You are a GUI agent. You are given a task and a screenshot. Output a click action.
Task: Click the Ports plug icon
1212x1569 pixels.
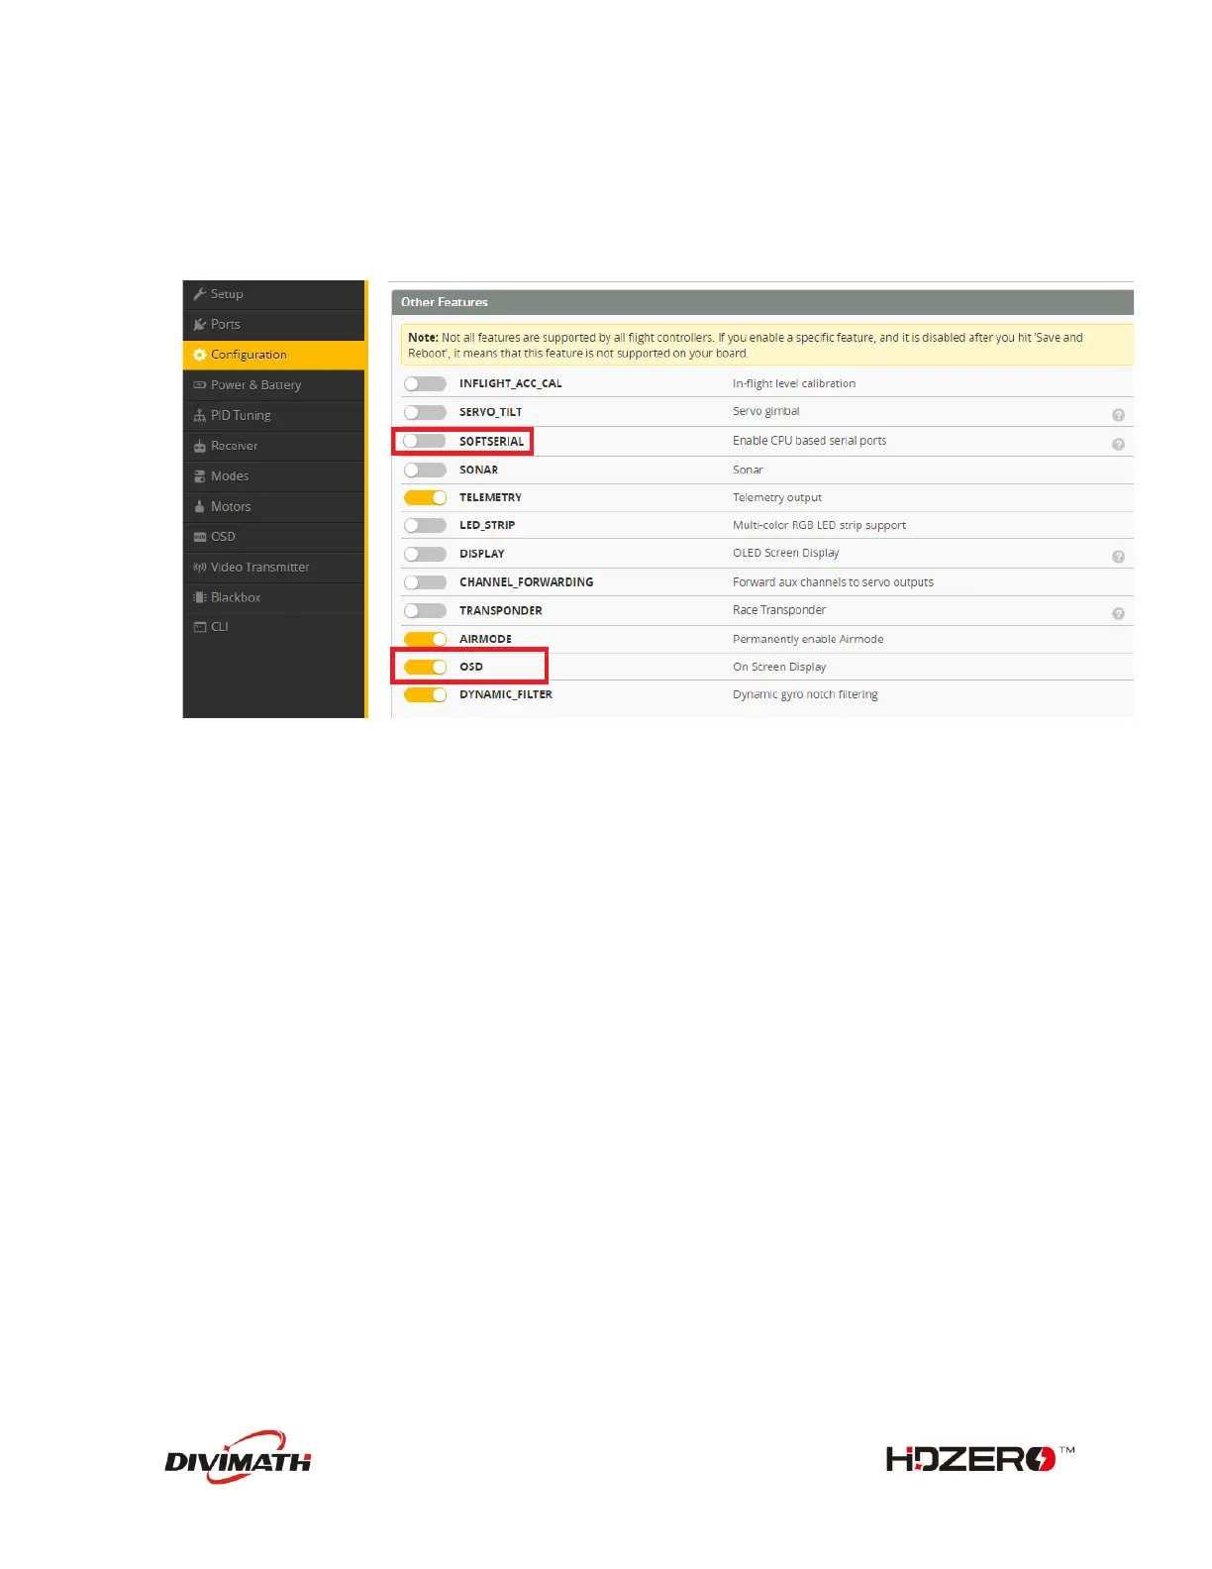pos(200,325)
